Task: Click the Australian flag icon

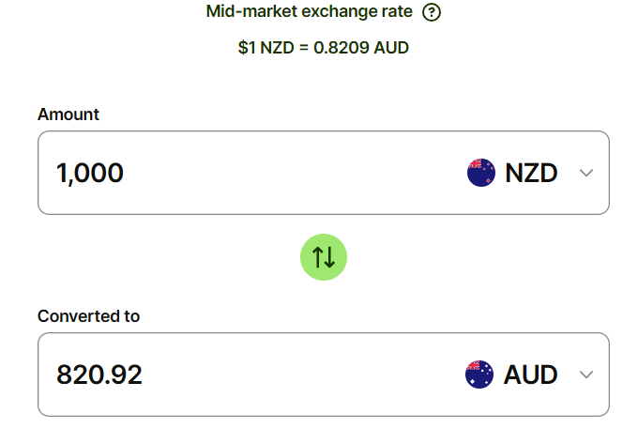Action: click(x=479, y=374)
